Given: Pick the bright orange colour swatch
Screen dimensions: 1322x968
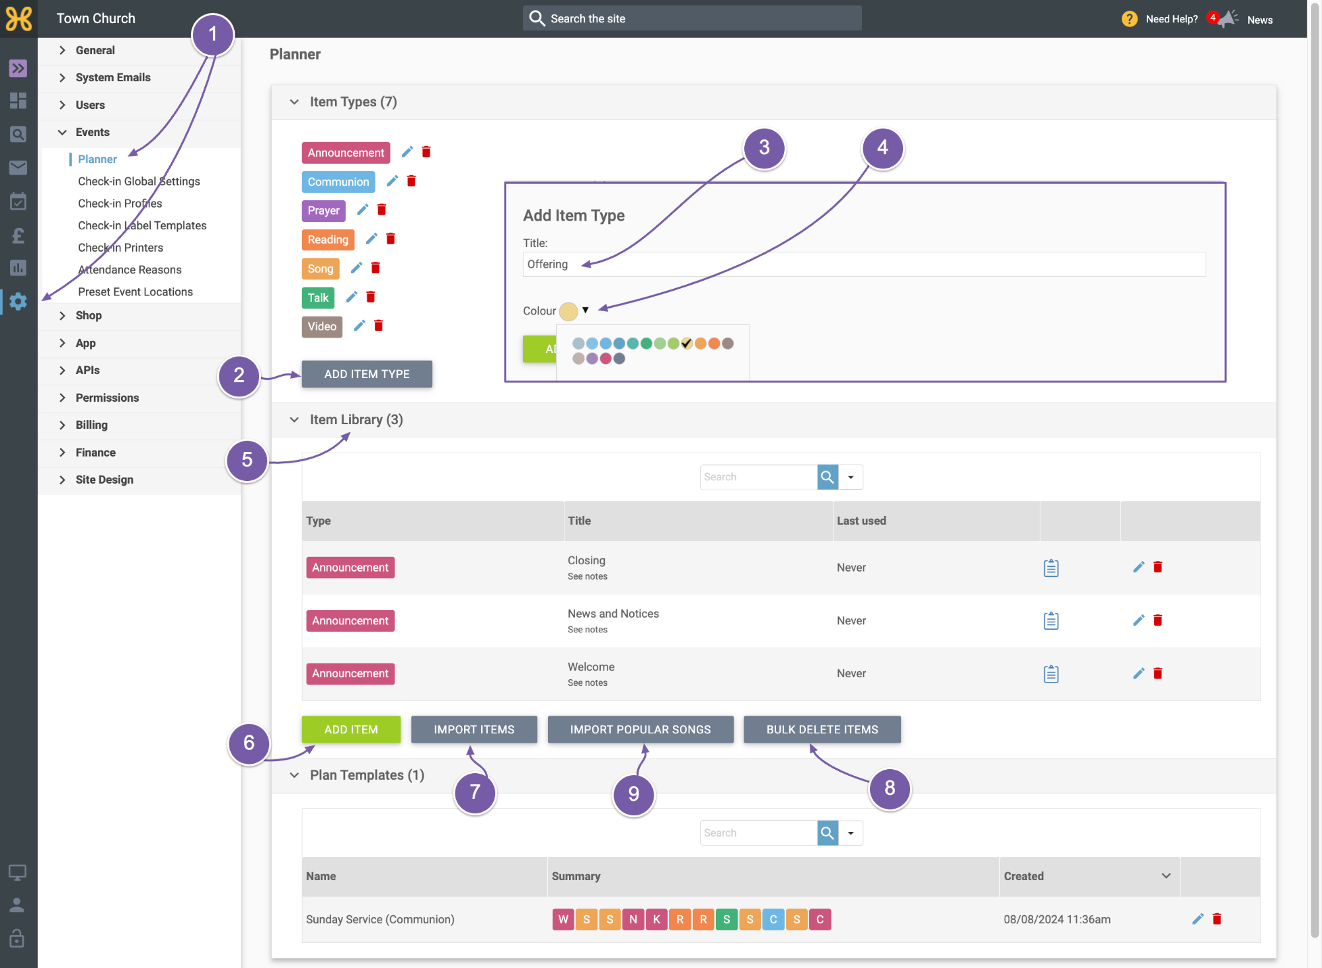Looking at the screenshot, I should coord(714,343).
